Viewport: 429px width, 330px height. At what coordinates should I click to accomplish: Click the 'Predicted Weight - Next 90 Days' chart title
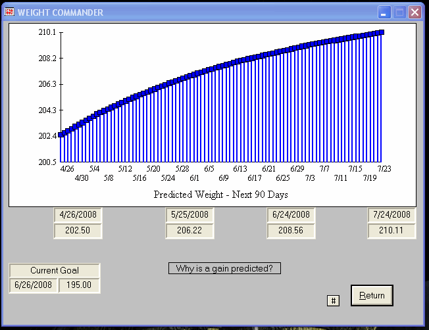[220, 195]
